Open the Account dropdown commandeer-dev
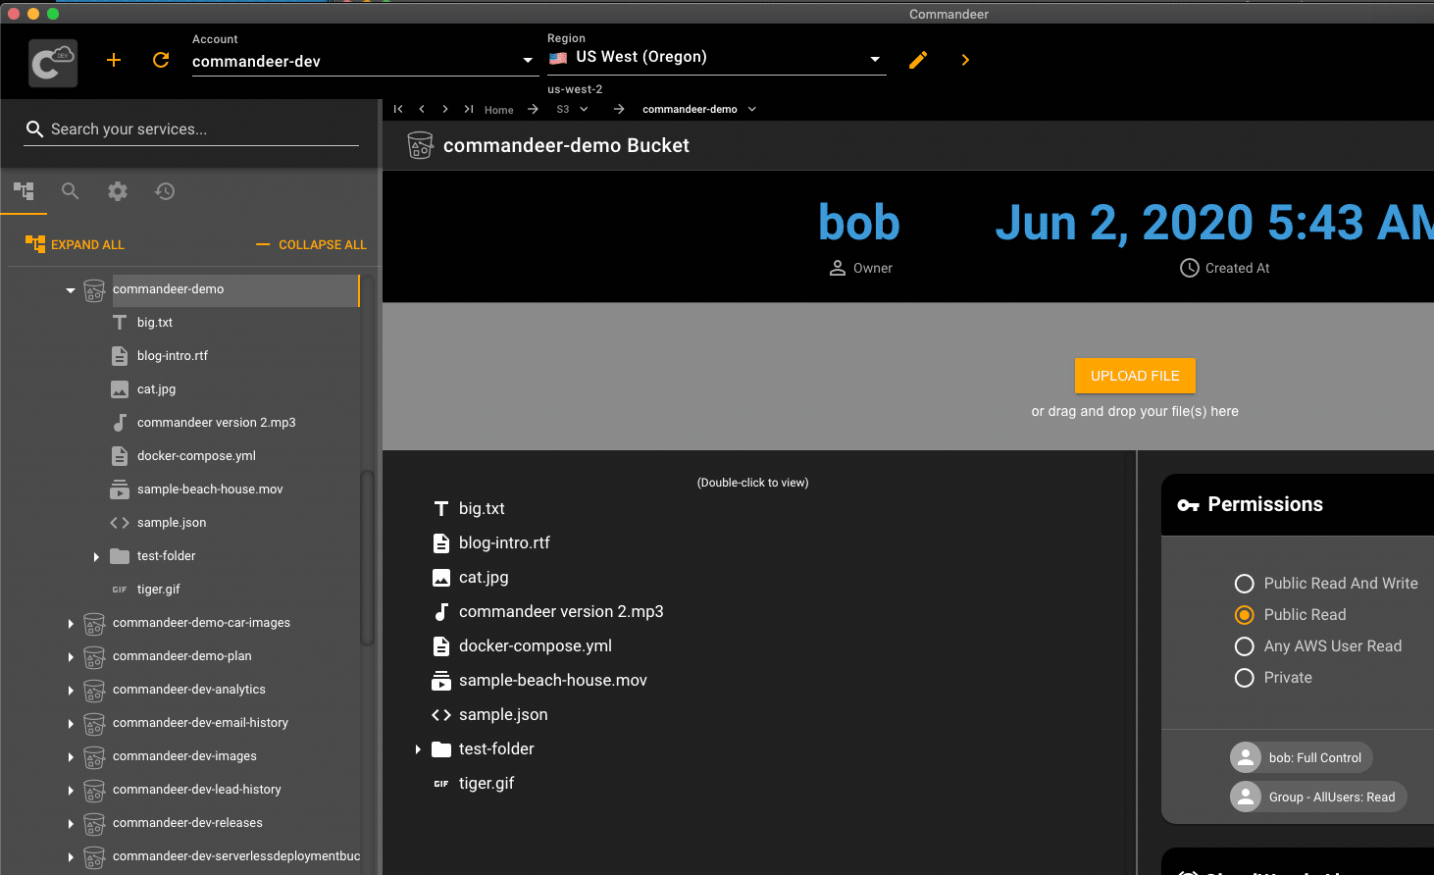 tap(365, 61)
